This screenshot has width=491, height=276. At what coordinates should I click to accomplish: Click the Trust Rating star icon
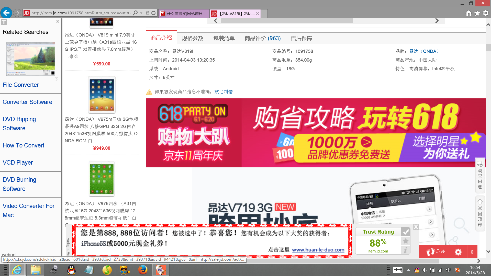[406, 241]
